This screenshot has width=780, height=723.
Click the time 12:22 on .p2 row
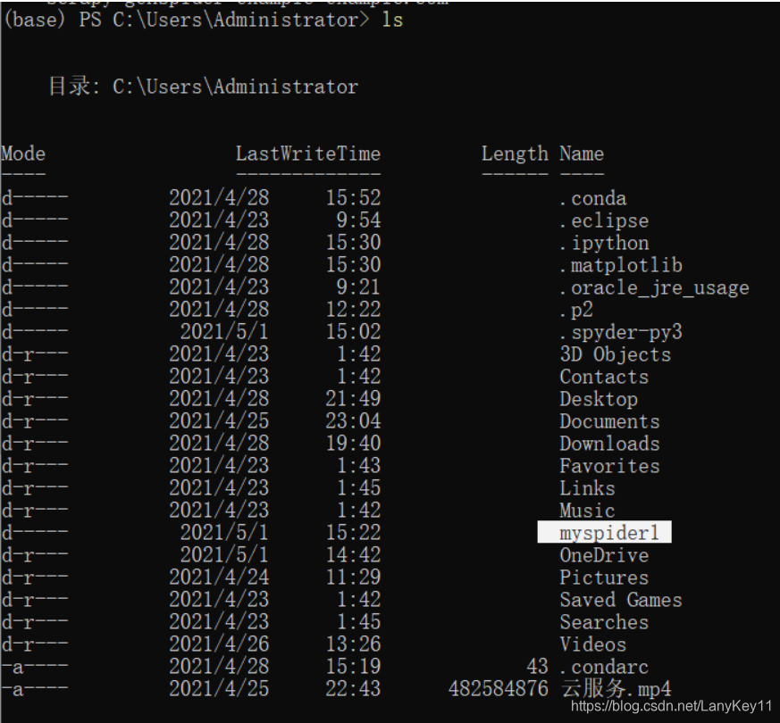click(x=353, y=310)
